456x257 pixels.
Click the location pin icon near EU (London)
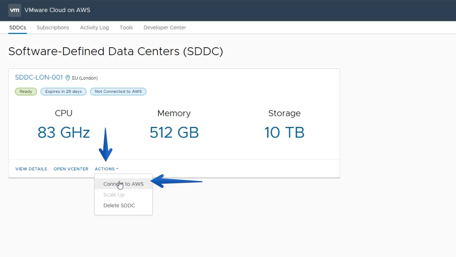pyautogui.click(x=68, y=78)
